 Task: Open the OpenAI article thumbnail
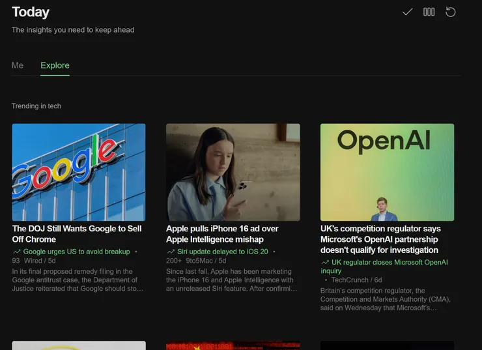point(387,172)
